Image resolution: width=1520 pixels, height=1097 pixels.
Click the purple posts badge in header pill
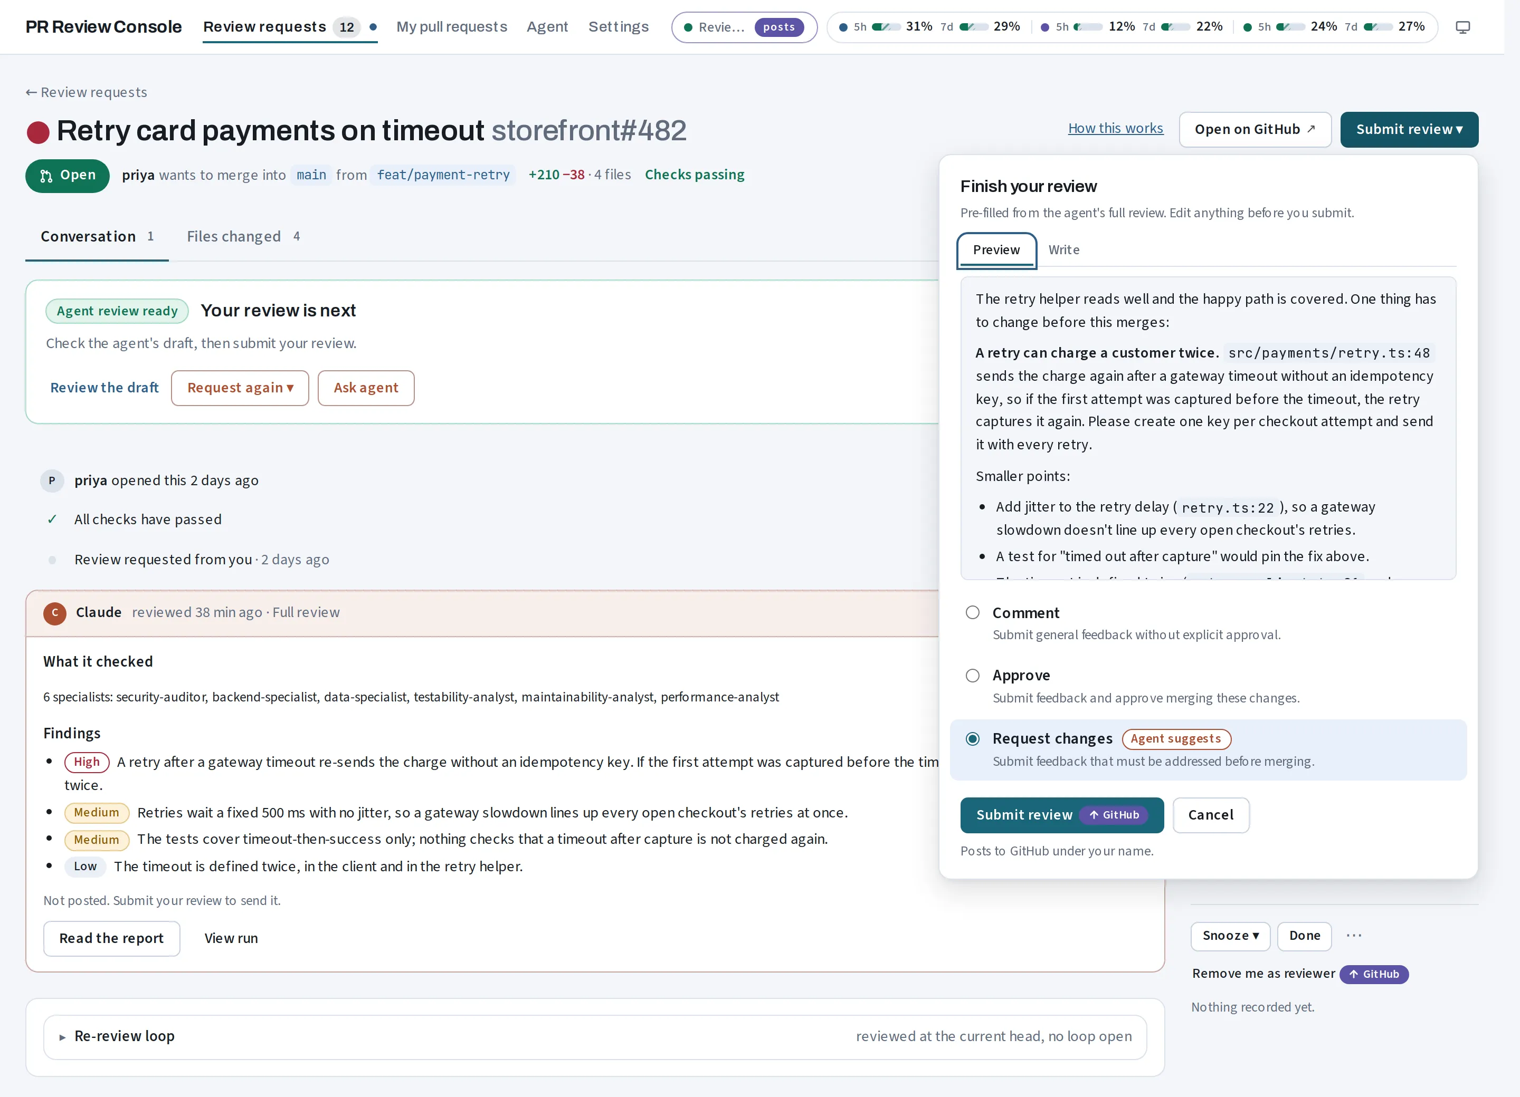(779, 27)
